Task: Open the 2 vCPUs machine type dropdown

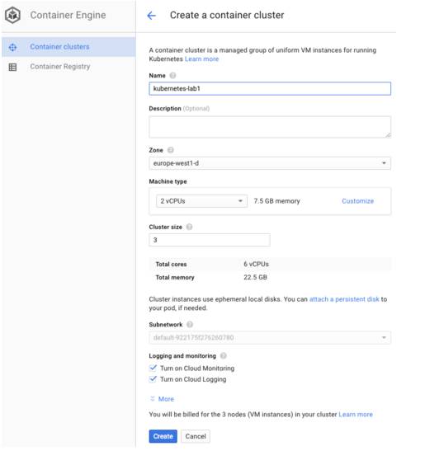Action: [201, 201]
